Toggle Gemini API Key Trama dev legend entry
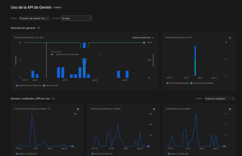 tap(29, 85)
